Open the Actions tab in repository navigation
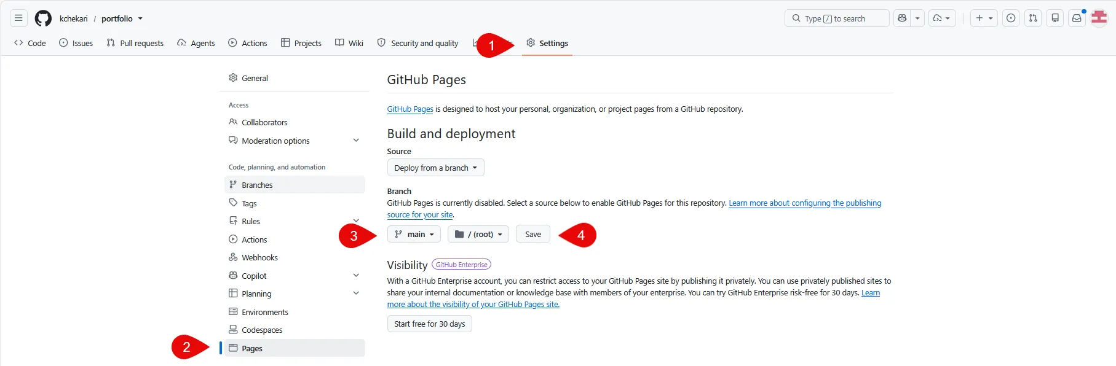The image size is (1116, 366). [x=248, y=43]
